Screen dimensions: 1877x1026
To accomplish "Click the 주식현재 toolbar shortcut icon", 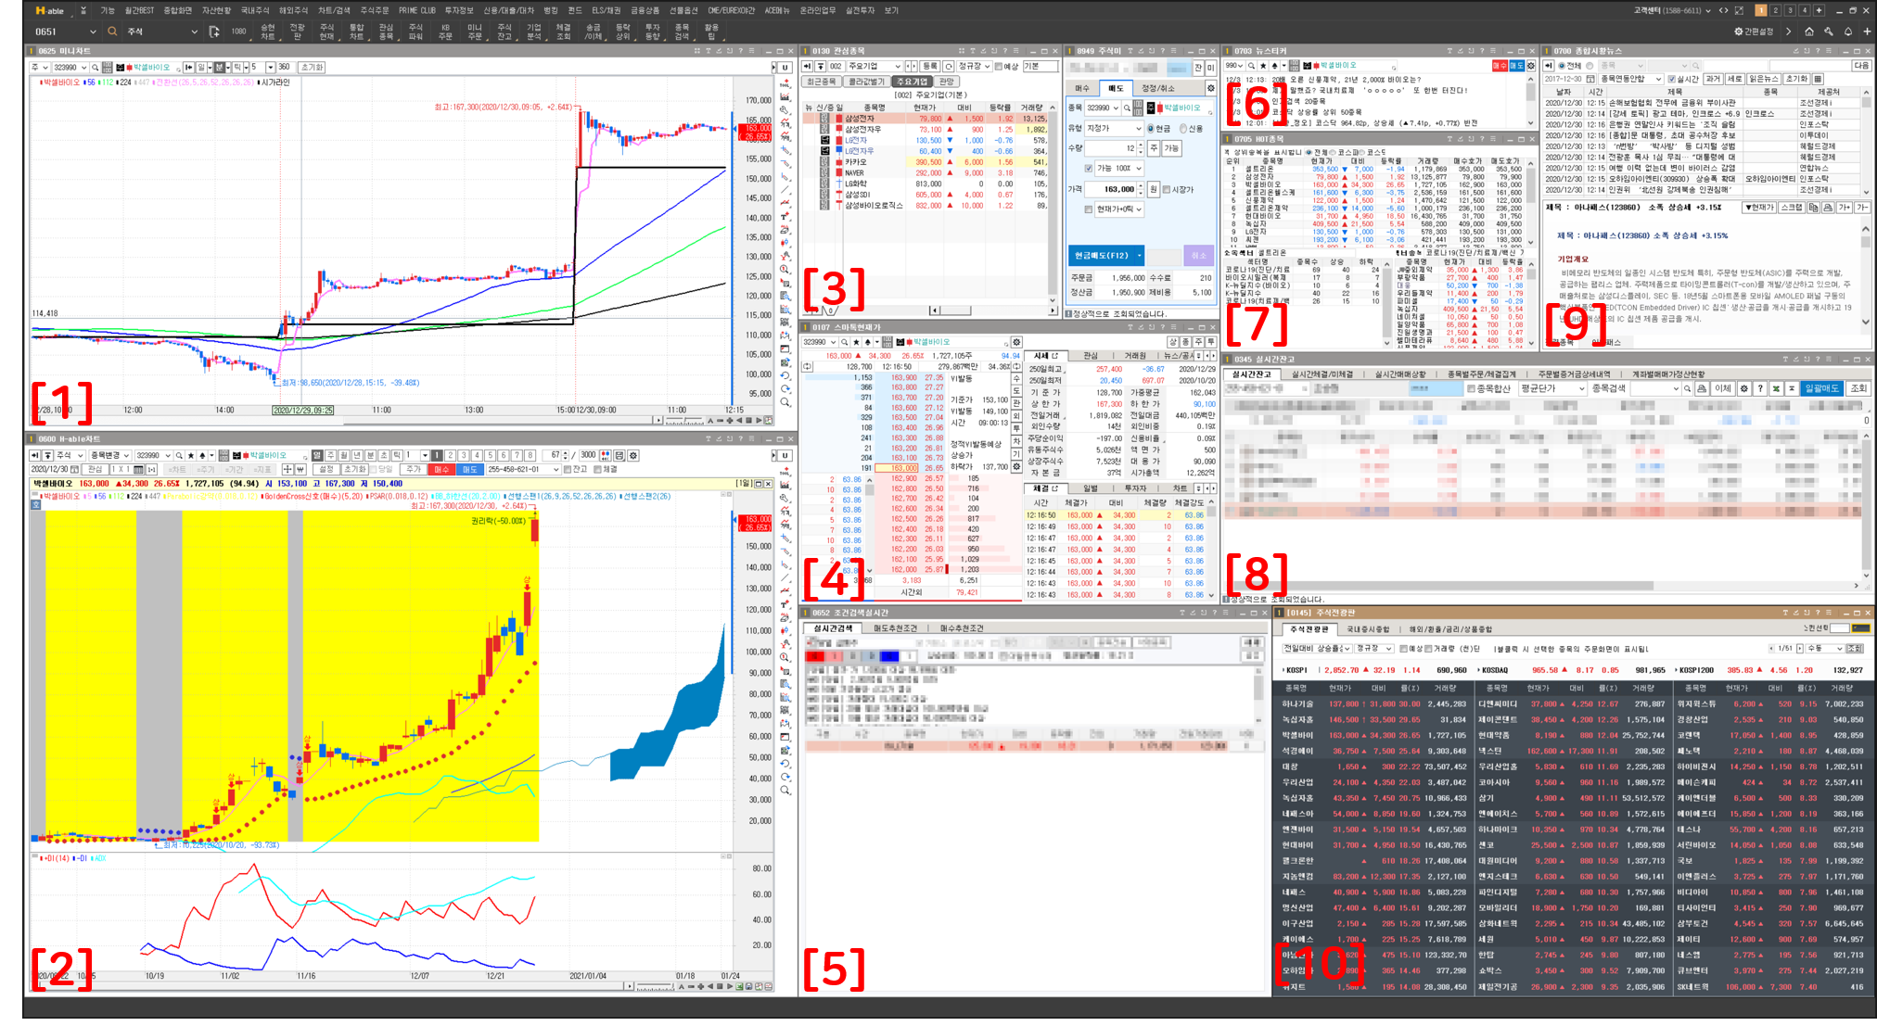I will coord(326,32).
